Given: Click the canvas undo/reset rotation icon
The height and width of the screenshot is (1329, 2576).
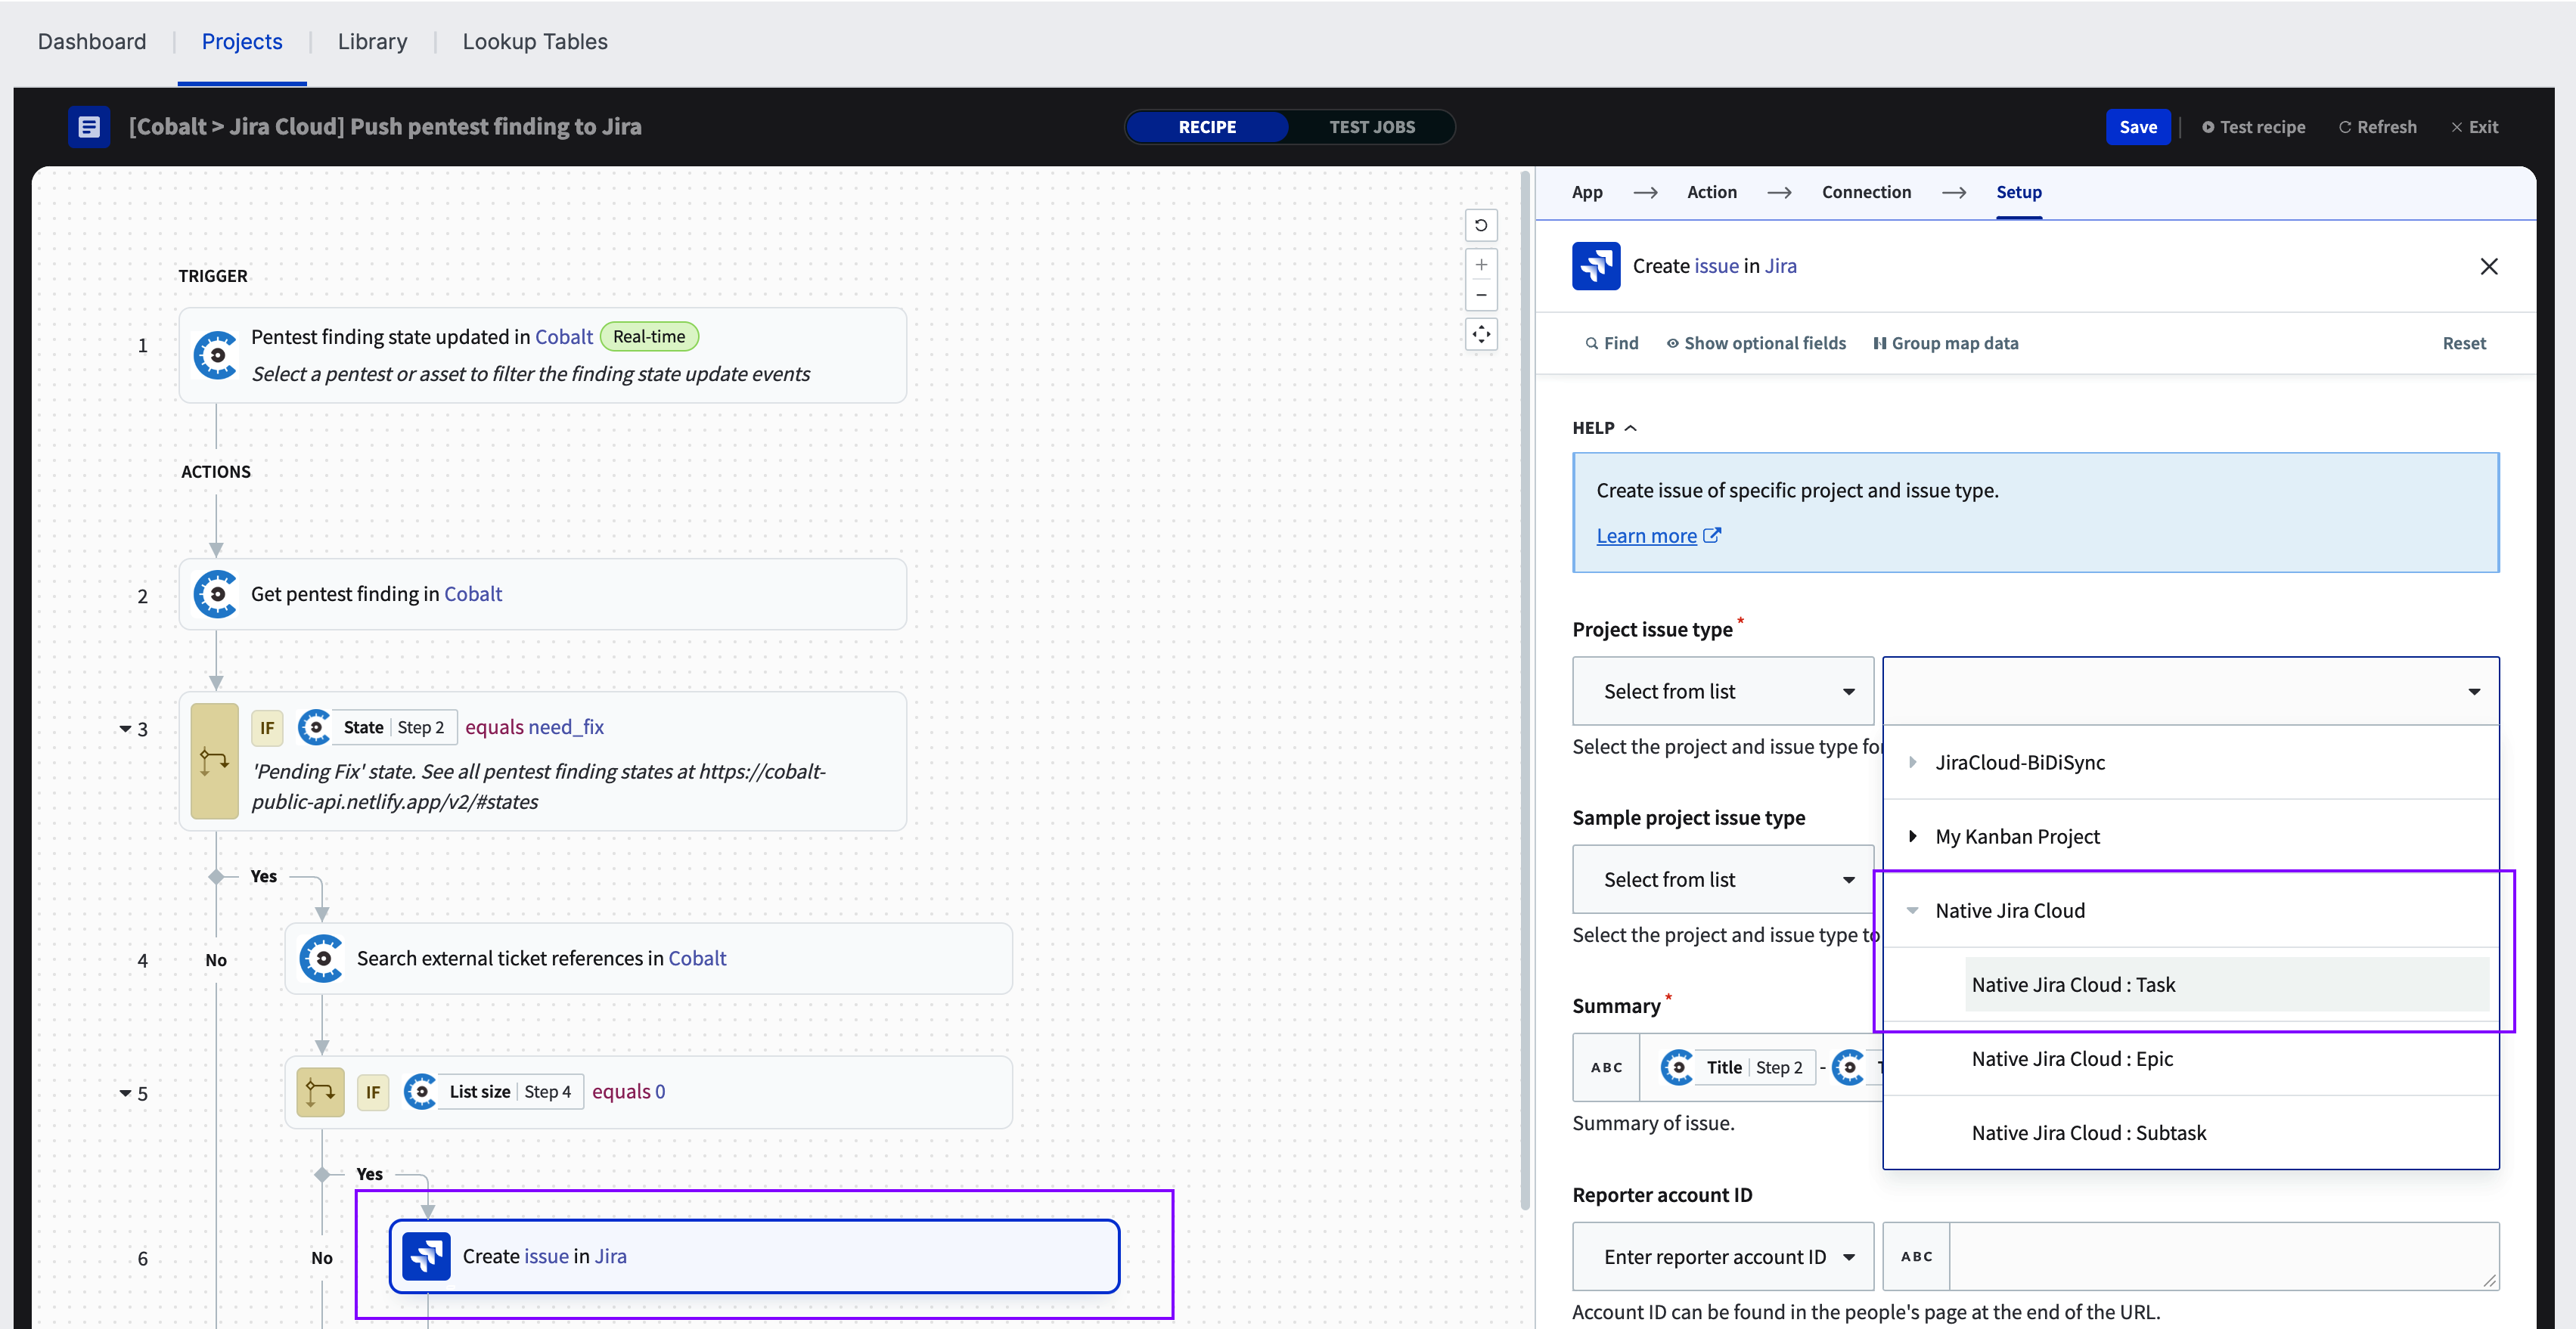Looking at the screenshot, I should click(x=1481, y=226).
